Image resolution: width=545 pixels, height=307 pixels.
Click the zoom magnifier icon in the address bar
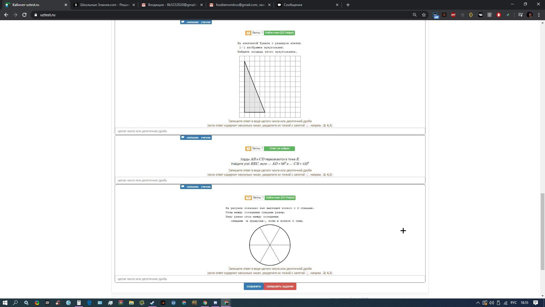click(415, 15)
